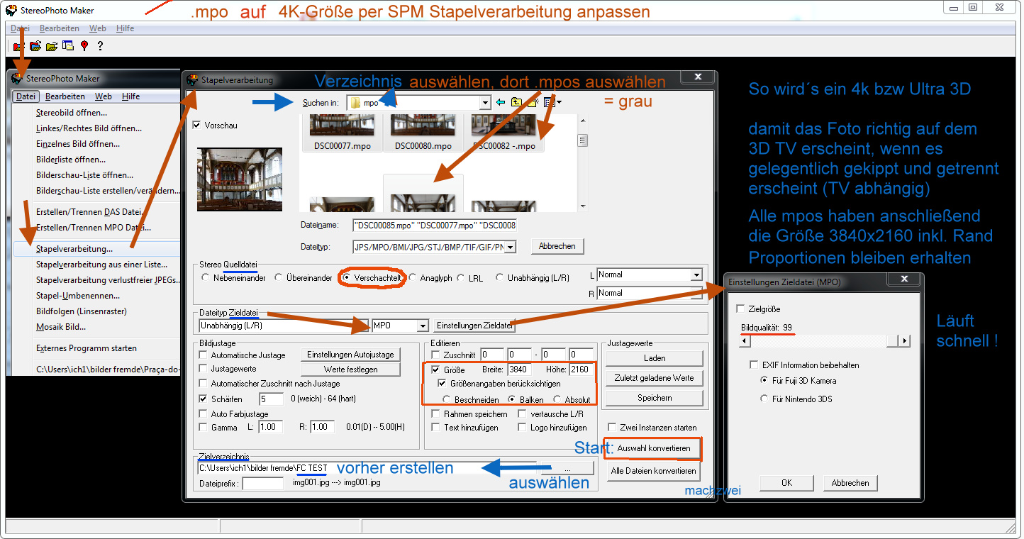Open the L Normal dropdown

(696, 274)
